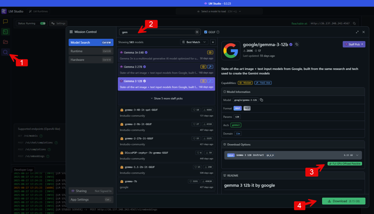Switch to the Runtime tab
The height and width of the screenshot is (214, 374).
[91, 51]
